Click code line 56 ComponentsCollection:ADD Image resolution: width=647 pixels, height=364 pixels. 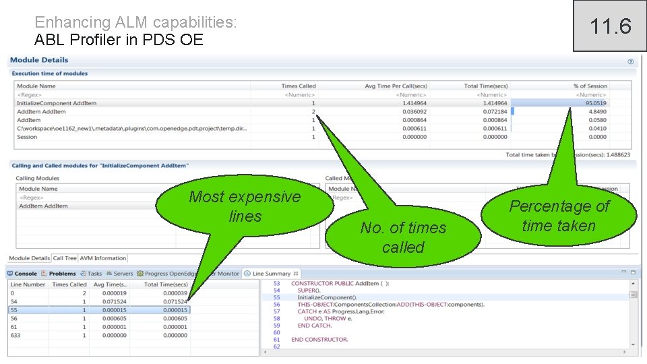pyautogui.click(x=391, y=304)
